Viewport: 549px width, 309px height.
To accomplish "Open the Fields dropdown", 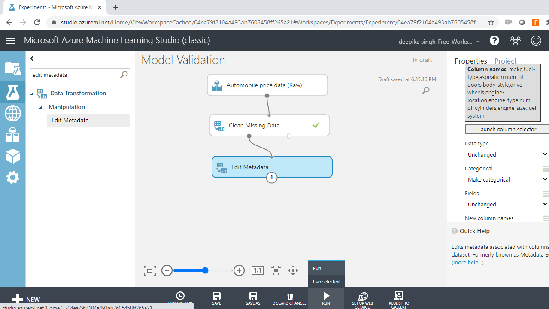I will pyautogui.click(x=507, y=204).
